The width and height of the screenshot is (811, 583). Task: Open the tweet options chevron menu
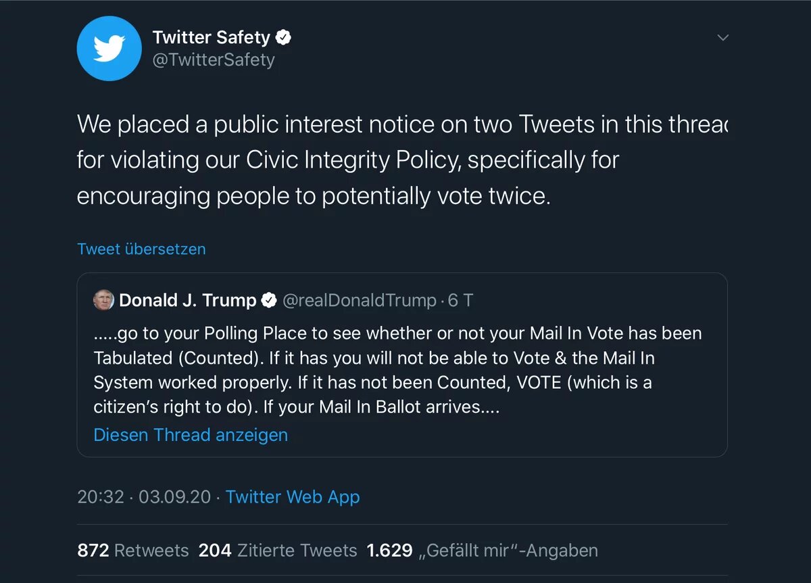tap(722, 38)
